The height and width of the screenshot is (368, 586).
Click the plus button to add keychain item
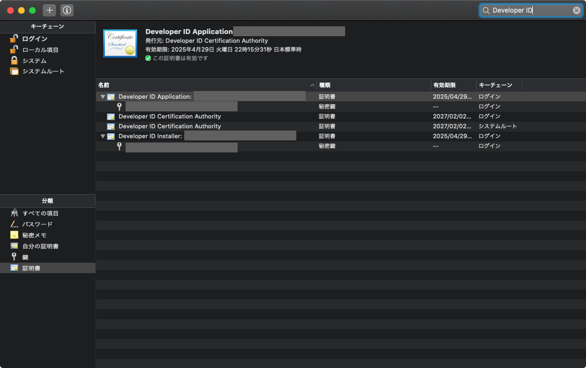[49, 10]
